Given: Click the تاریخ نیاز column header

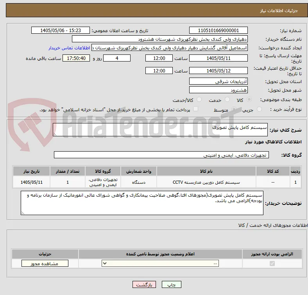Looking at the screenshot, I should pyautogui.click(x=31, y=171).
